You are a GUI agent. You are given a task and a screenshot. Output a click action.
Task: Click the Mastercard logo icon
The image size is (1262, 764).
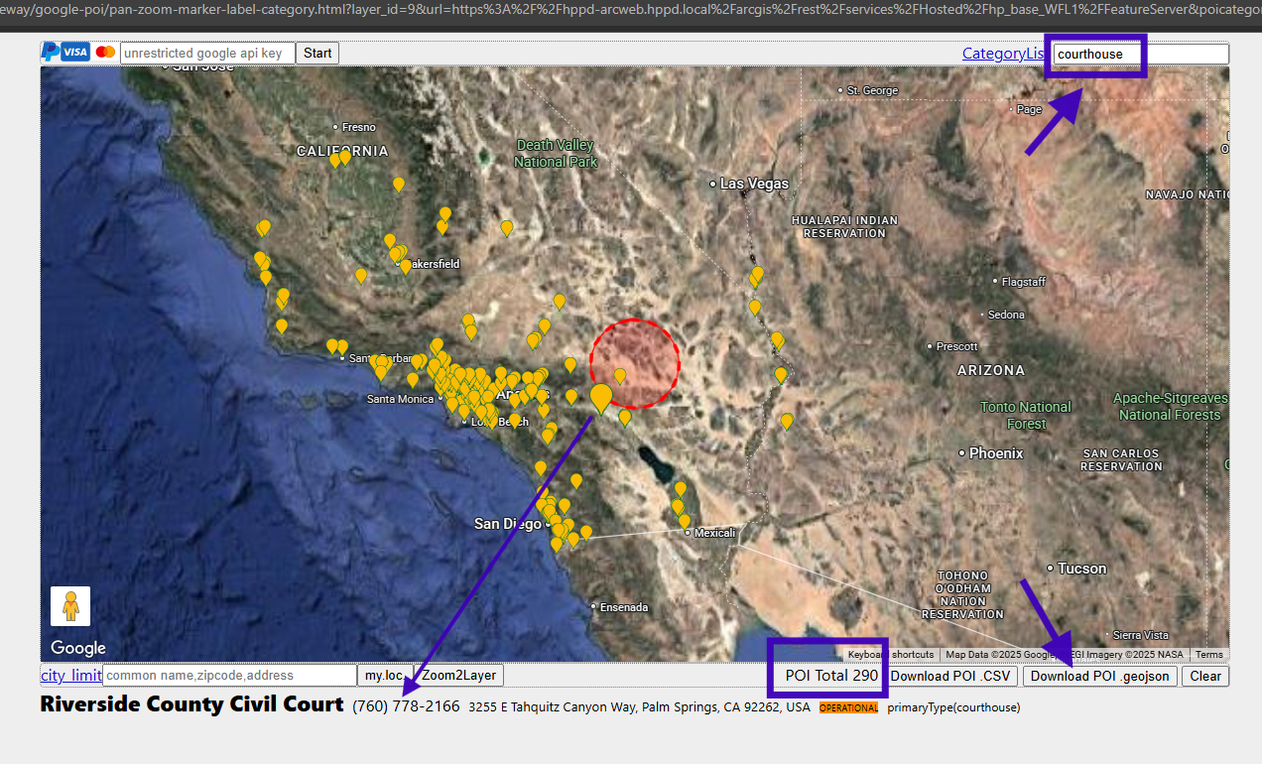pyautogui.click(x=105, y=52)
